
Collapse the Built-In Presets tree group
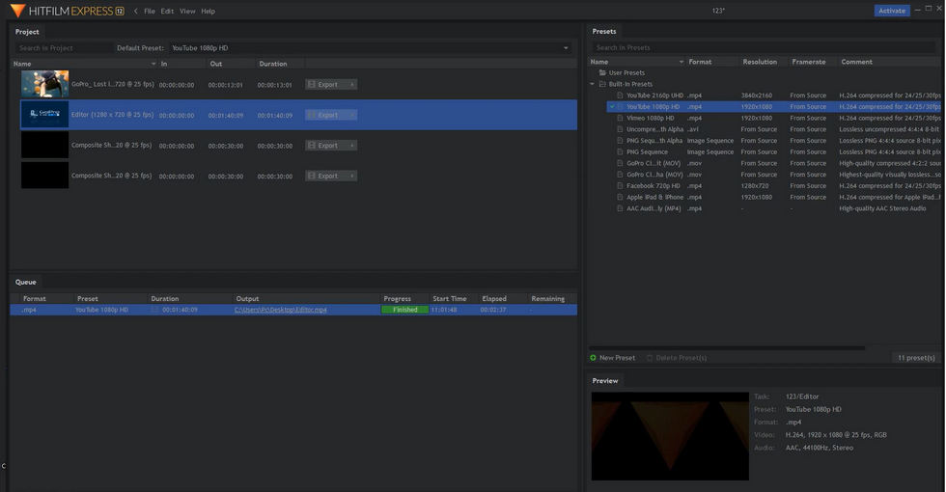pos(593,85)
